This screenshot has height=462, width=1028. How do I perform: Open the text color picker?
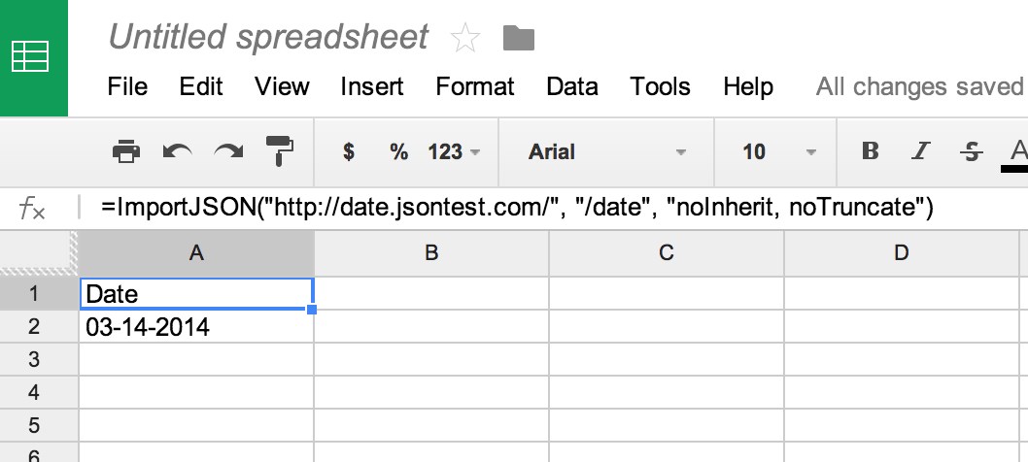click(1017, 152)
